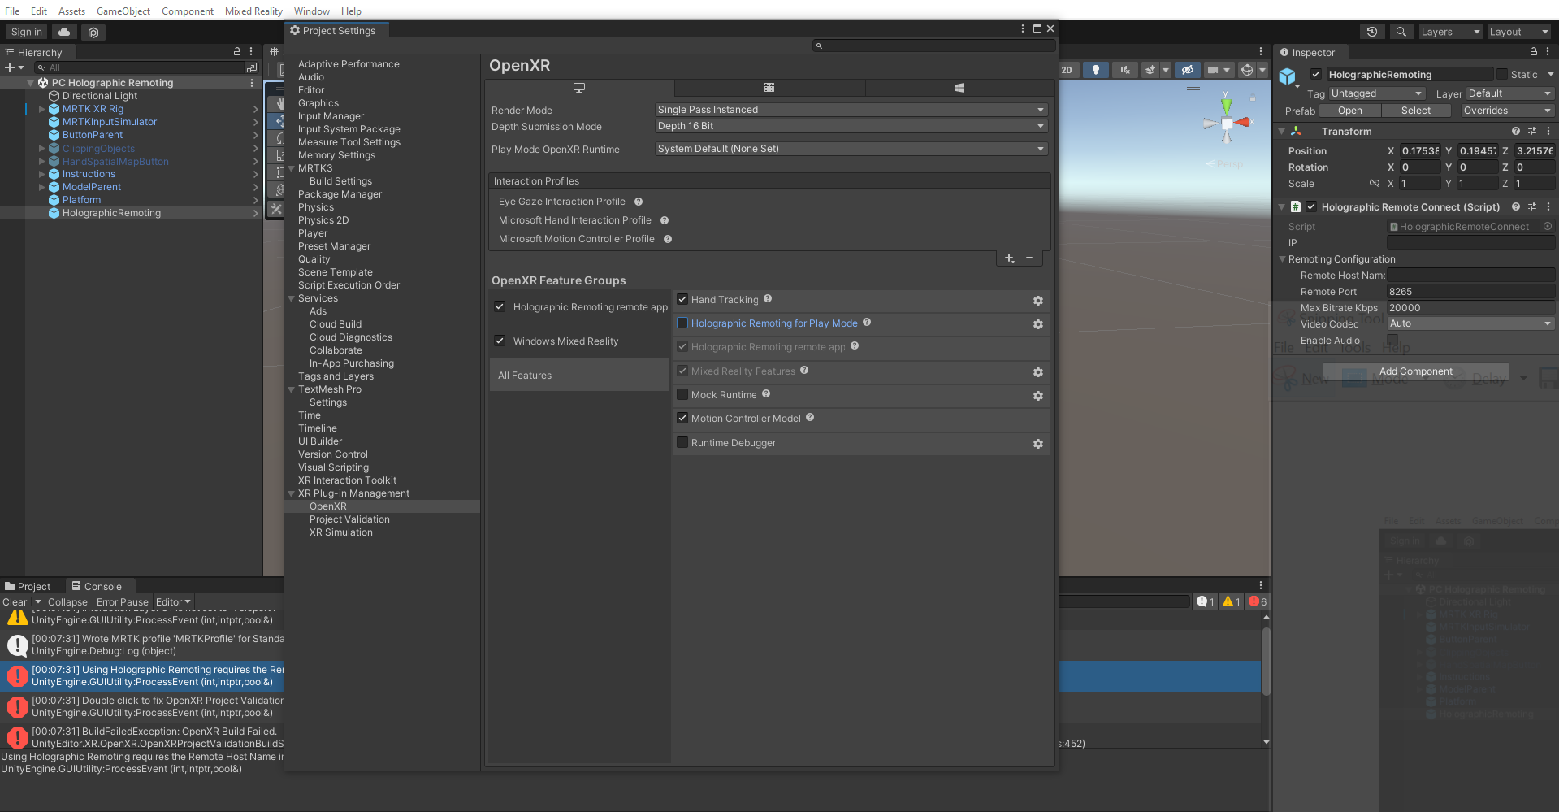1559x812 pixels.
Task: Open the Video Codec dropdown
Action: click(1470, 323)
